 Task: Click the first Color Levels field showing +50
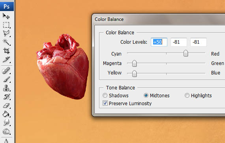159,42
